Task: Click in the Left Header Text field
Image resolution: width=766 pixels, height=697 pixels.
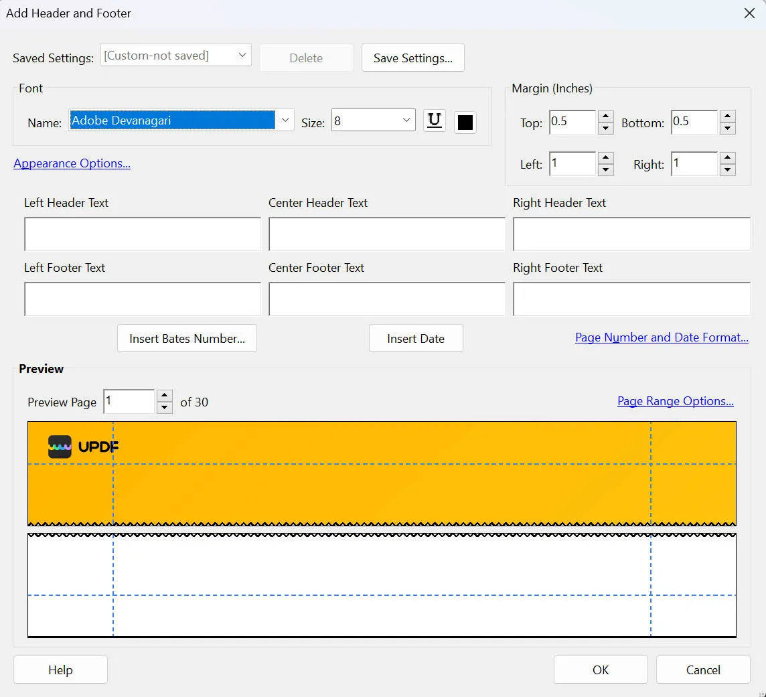Action: tap(142, 234)
